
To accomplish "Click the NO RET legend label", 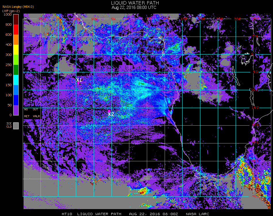I will (x=26, y=113).
